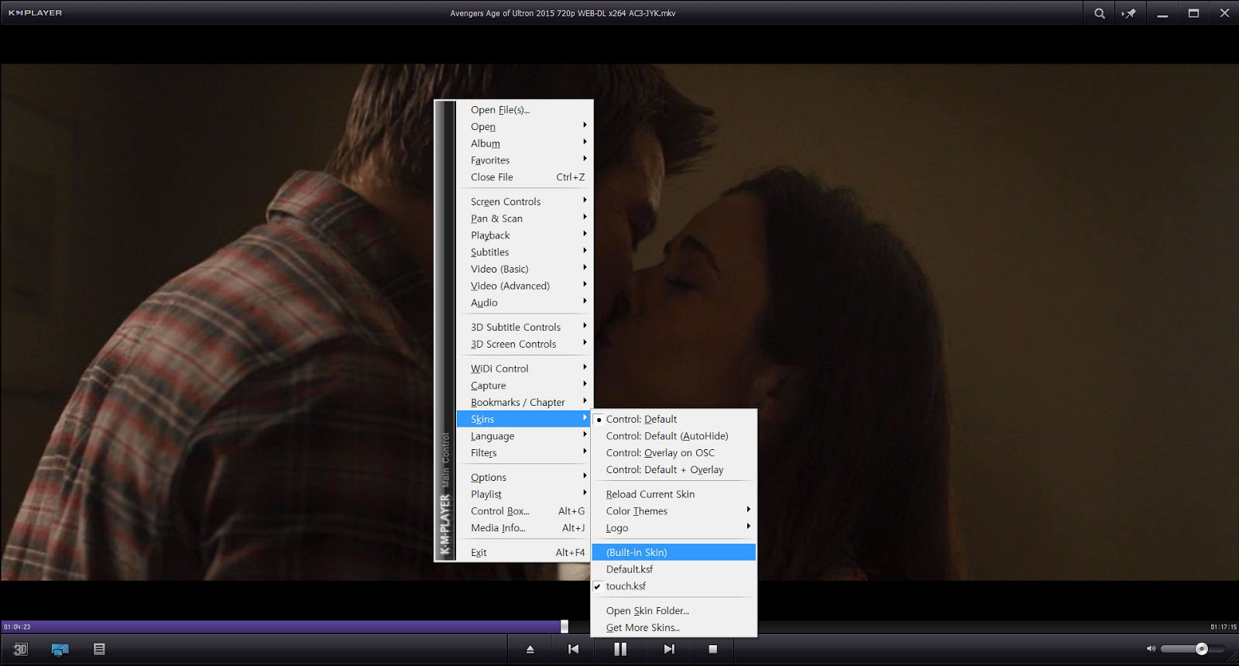This screenshot has width=1239, height=666.
Task: Expand the Open submenu
Action: pyautogui.click(x=523, y=126)
